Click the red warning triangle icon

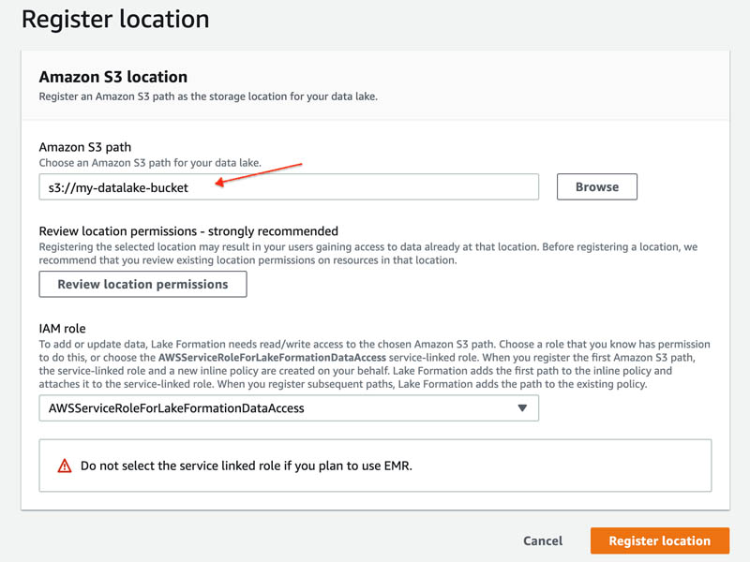65,466
